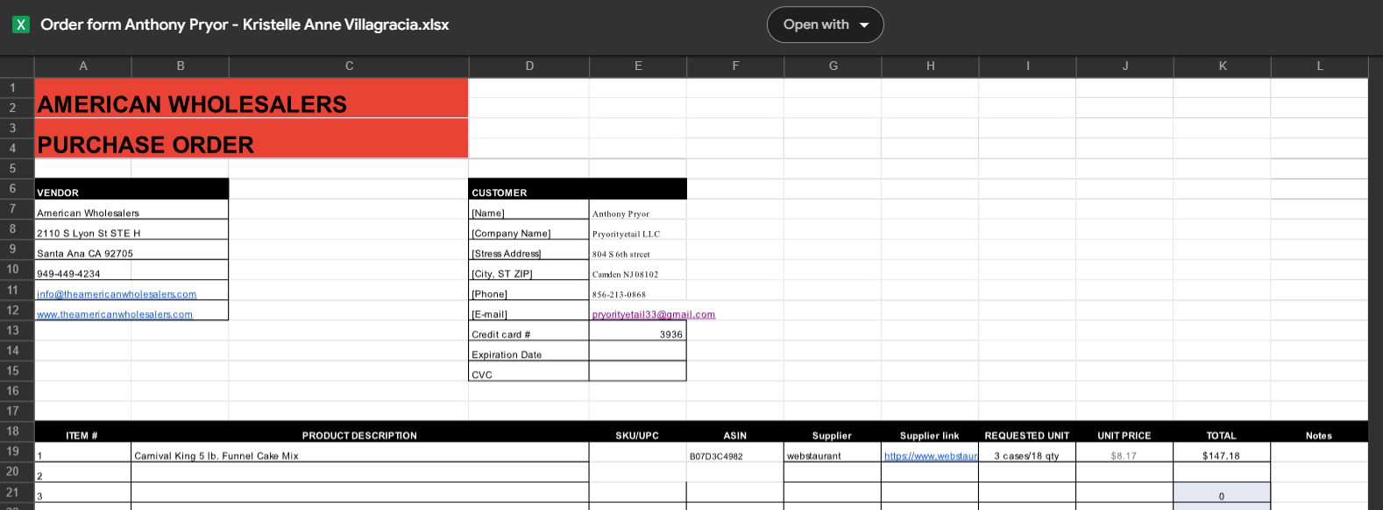Open the info@theamericanwholesalers.com link
Viewport: 1383px width, 510px height.
coord(117,294)
